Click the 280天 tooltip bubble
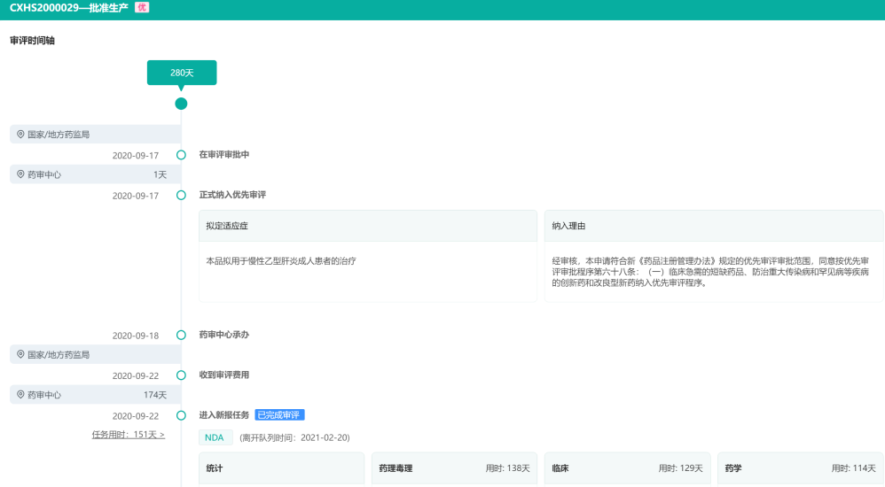Viewport: 885px width, 487px height. 182,73
